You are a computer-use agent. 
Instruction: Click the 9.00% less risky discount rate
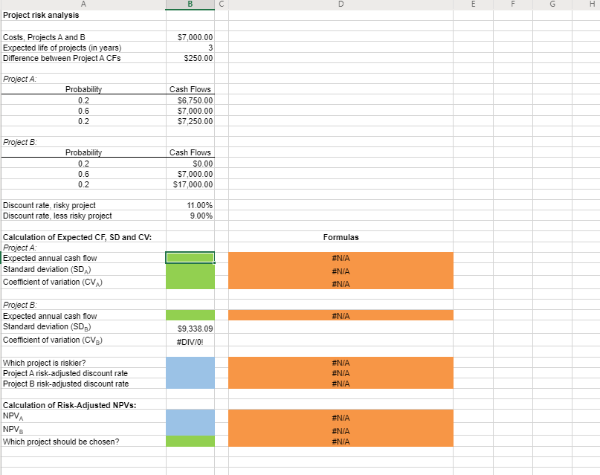[190, 216]
